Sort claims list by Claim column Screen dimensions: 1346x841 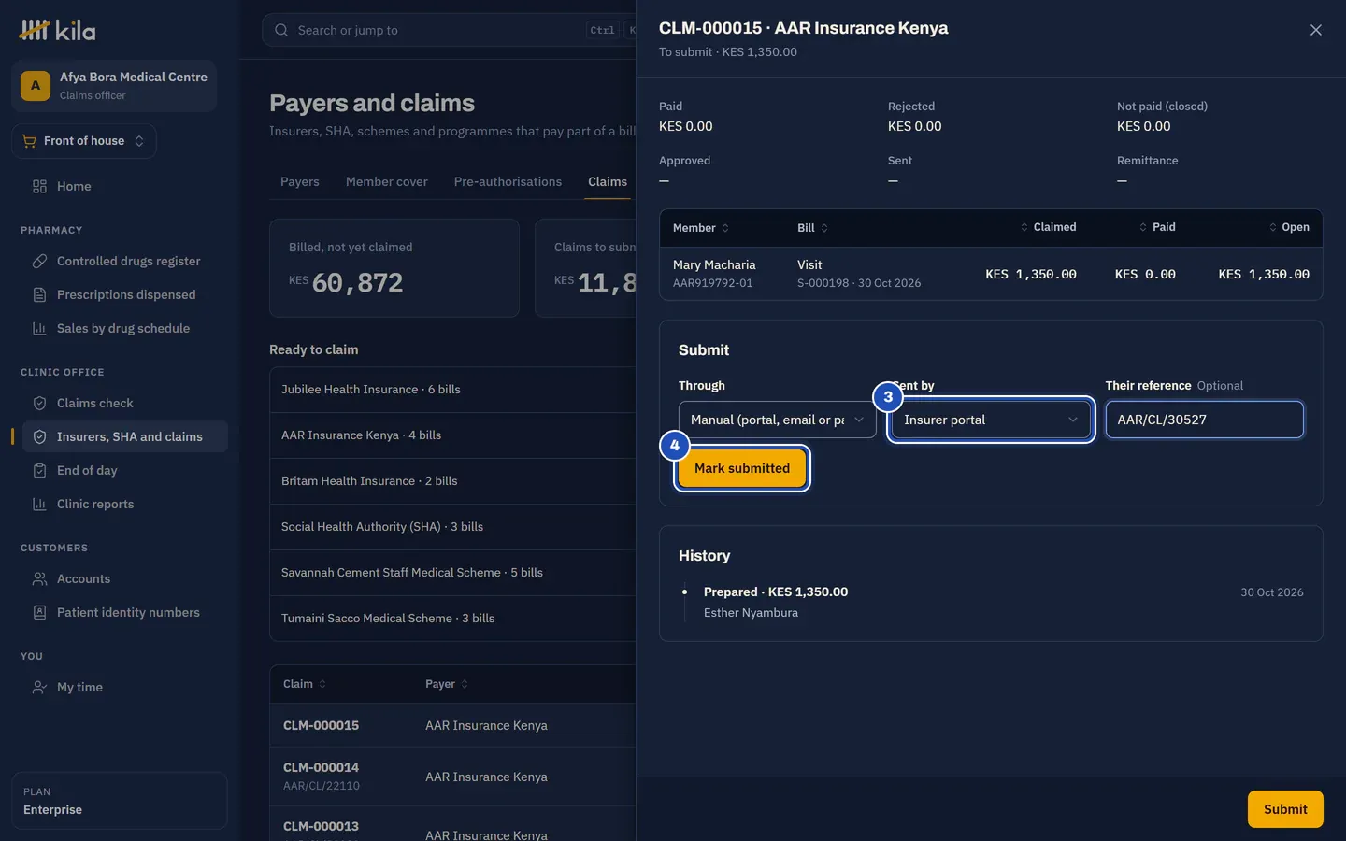point(305,684)
